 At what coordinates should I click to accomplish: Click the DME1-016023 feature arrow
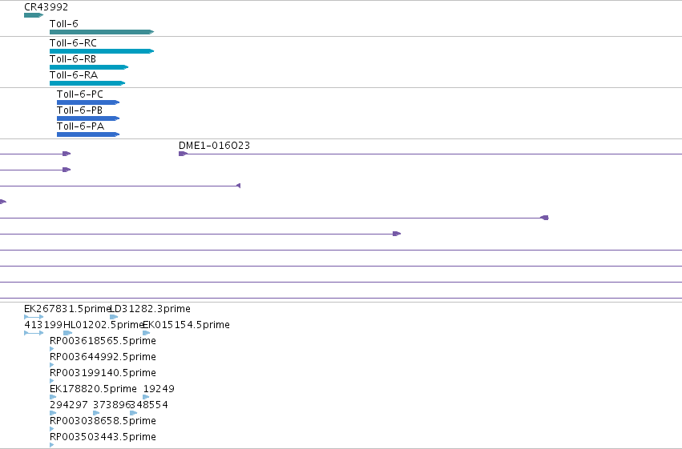click(x=183, y=154)
